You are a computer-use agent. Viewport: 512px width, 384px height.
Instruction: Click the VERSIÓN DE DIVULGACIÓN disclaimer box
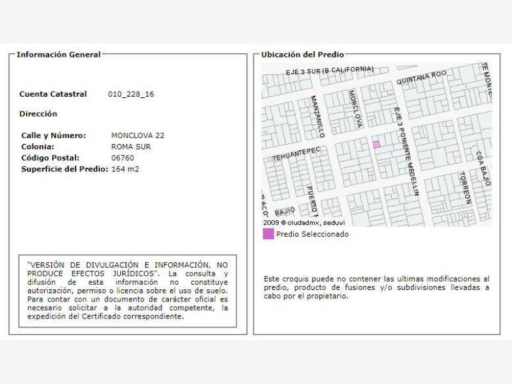[127, 291]
